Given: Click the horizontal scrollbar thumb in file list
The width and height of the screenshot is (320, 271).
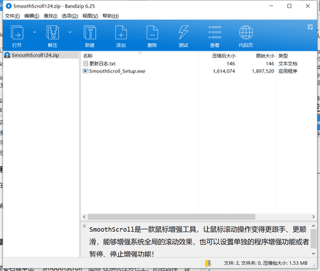Looking at the screenshot, I should pos(171,217).
